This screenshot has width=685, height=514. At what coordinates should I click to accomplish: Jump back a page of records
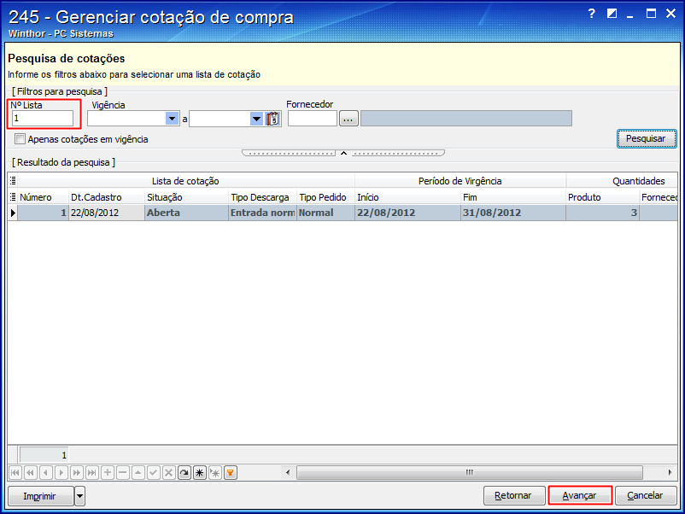point(31,472)
